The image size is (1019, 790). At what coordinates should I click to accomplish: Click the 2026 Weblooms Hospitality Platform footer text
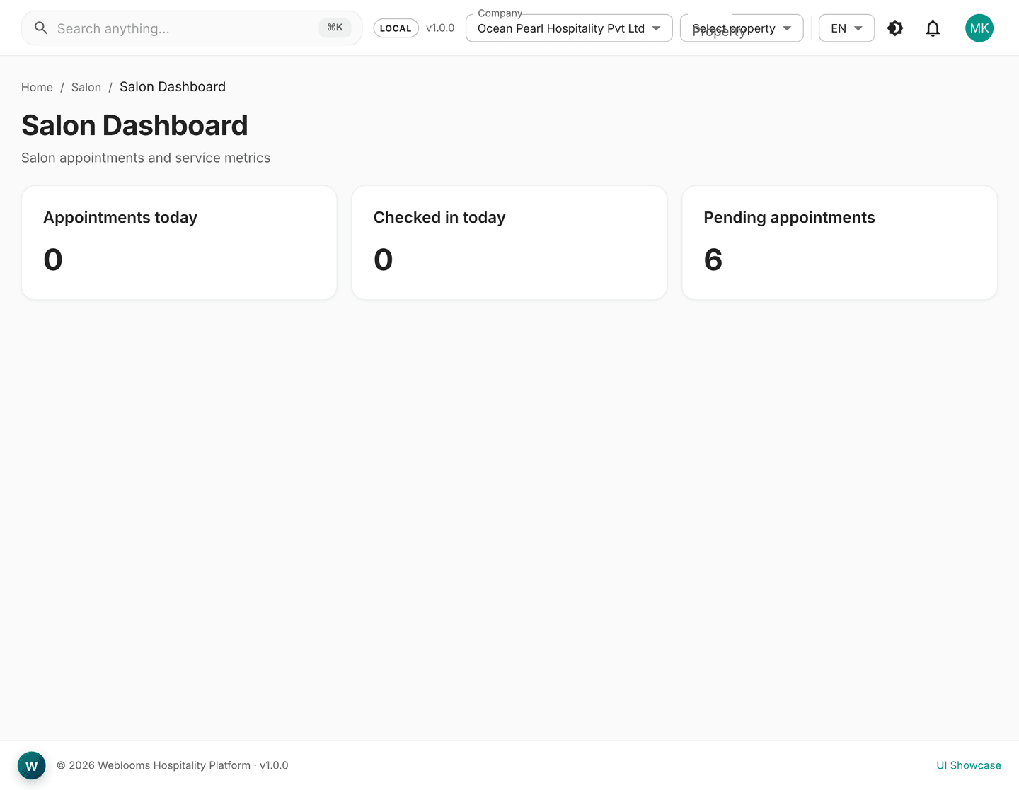tap(173, 765)
